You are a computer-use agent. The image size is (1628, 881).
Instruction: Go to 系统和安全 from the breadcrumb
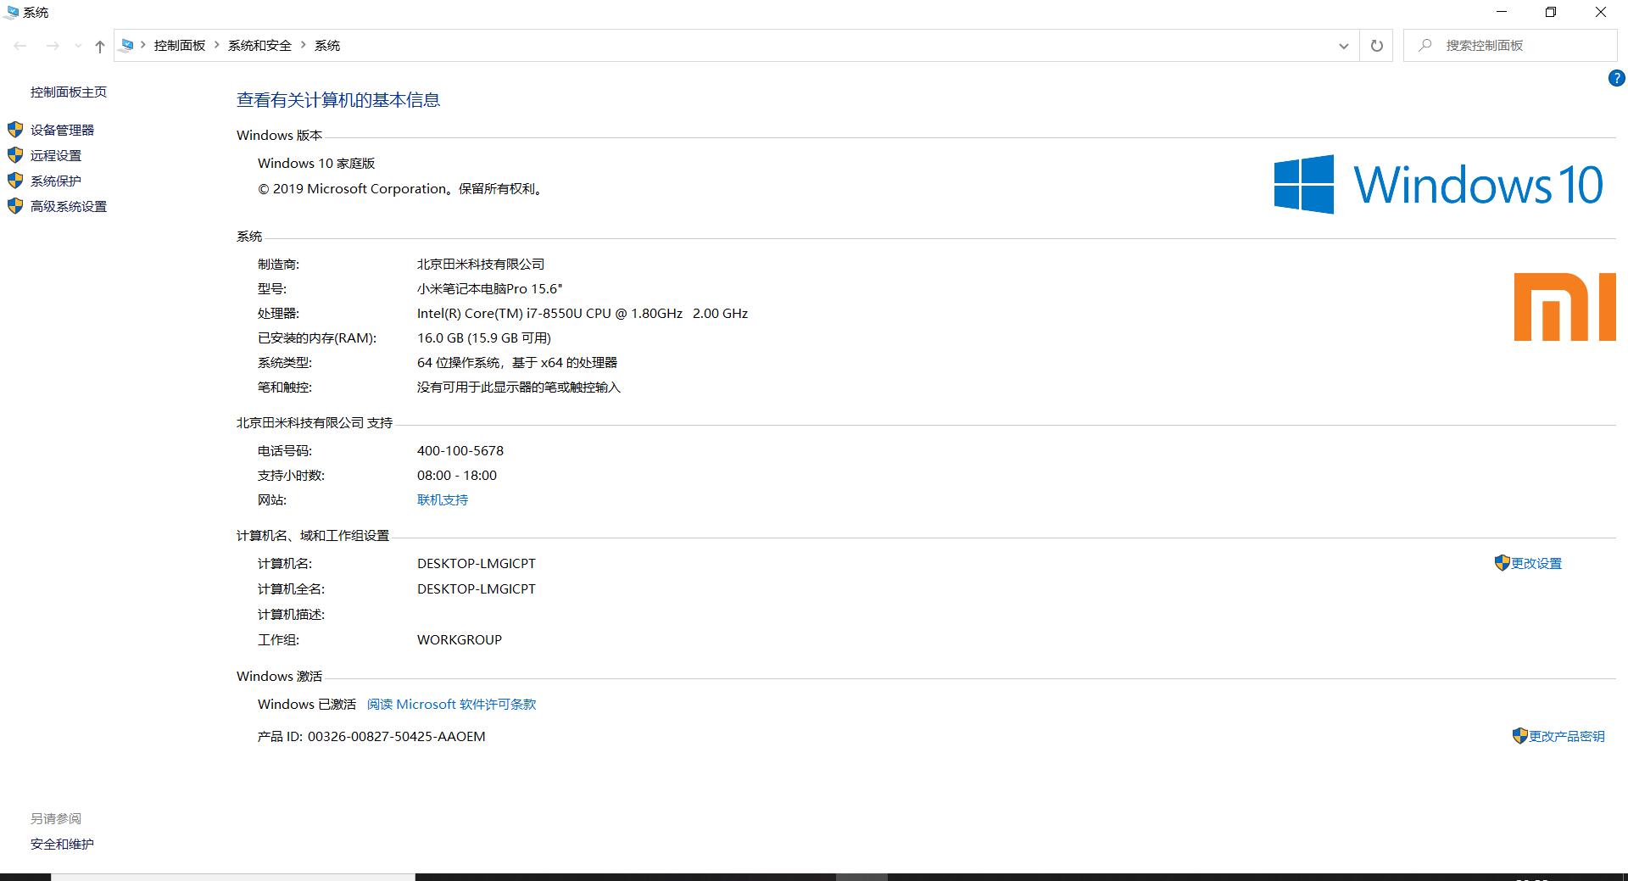(259, 45)
